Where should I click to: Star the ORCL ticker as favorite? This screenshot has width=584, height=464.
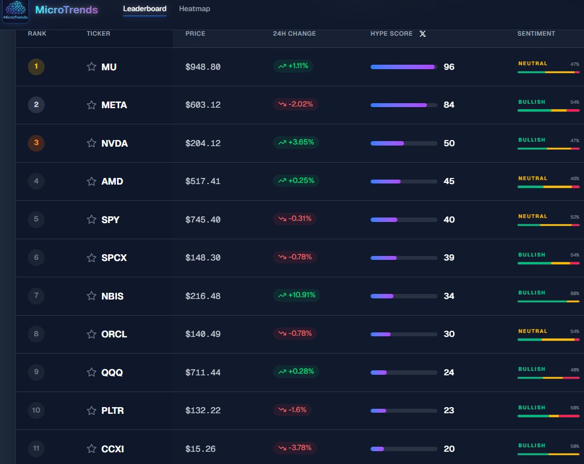pos(91,334)
